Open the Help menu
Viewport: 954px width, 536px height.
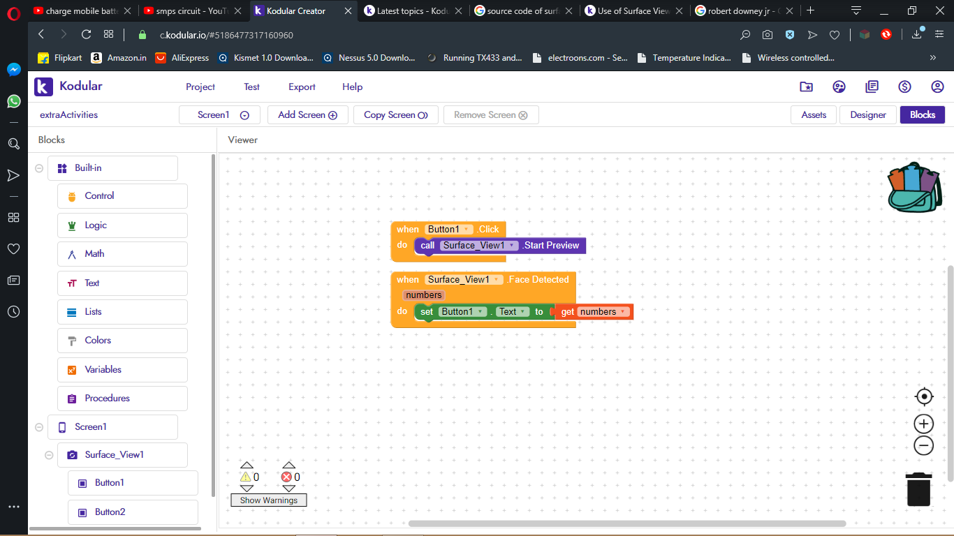click(x=353, y=87)
